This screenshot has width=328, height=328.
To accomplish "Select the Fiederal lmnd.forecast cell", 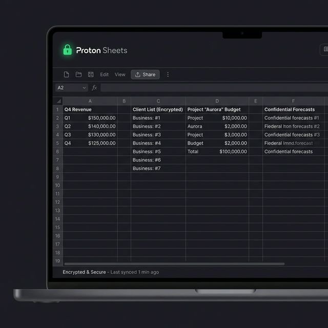I will (x=293, y=143).
